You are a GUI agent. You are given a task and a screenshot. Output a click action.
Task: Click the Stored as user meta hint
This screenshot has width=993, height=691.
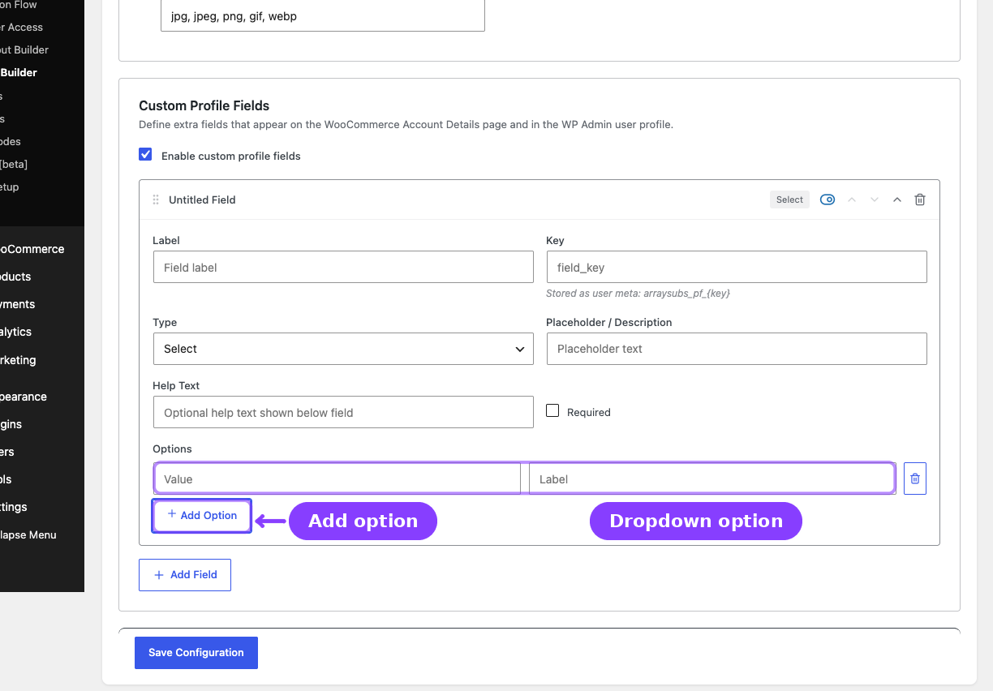point(638,293)
